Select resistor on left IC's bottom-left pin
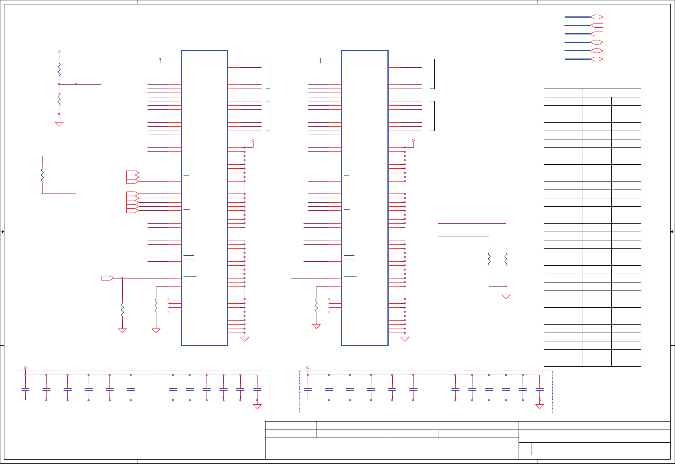675x464 pixels. (x=156, y=306)
